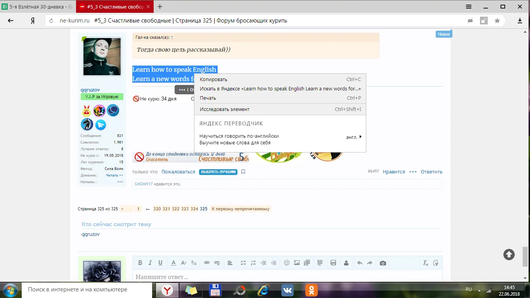Select Исследовать элемент in context menu
Screen dimensions: 530x298
coord(280,109)
